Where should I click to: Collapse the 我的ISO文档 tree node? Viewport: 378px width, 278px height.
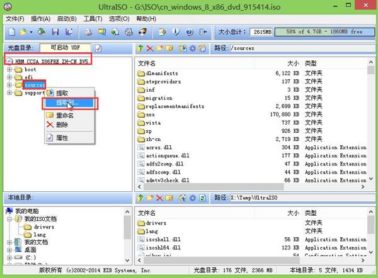click(9, 219)
